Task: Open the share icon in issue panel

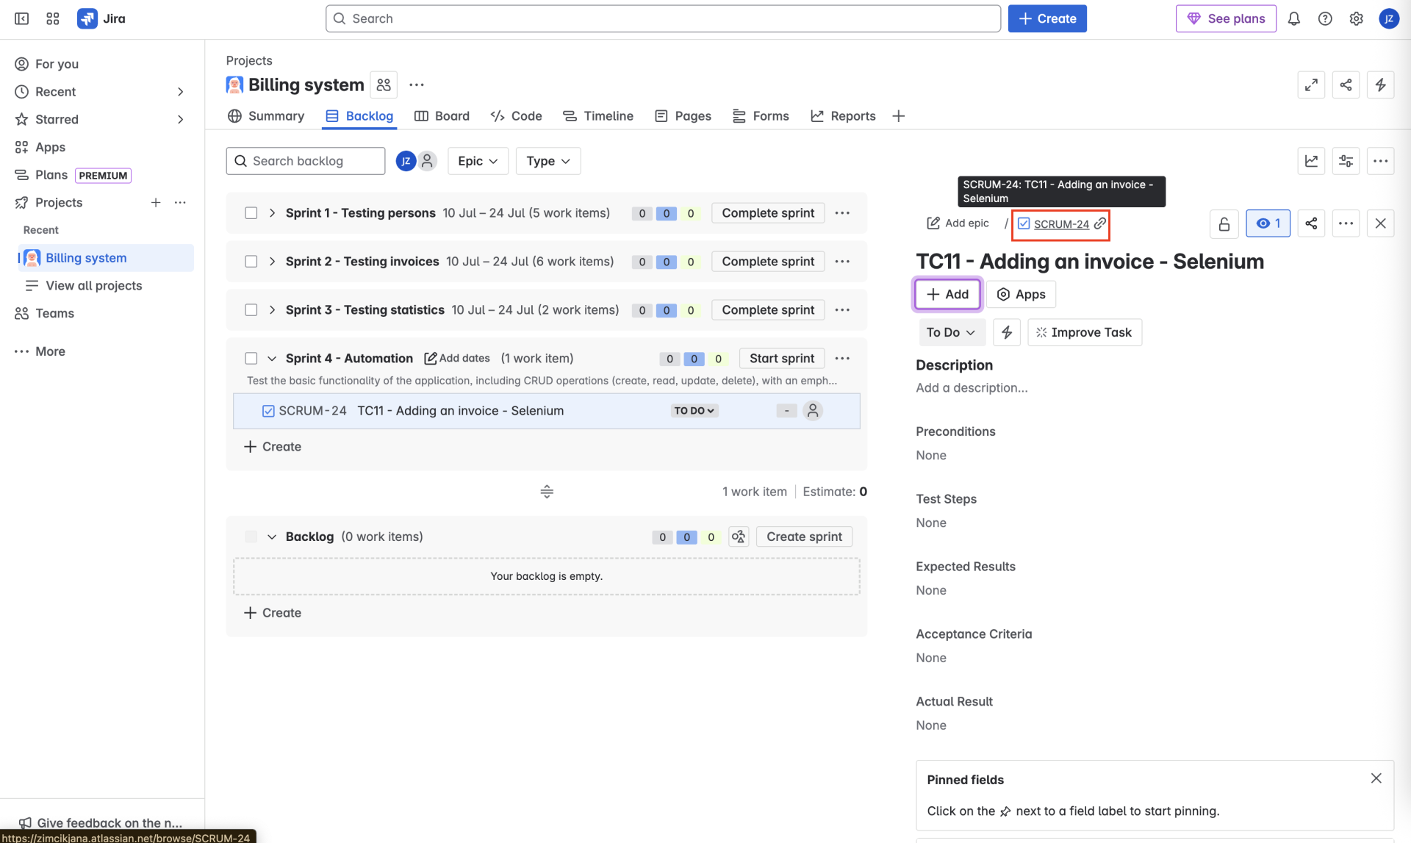Action: tap(1311, 223)
